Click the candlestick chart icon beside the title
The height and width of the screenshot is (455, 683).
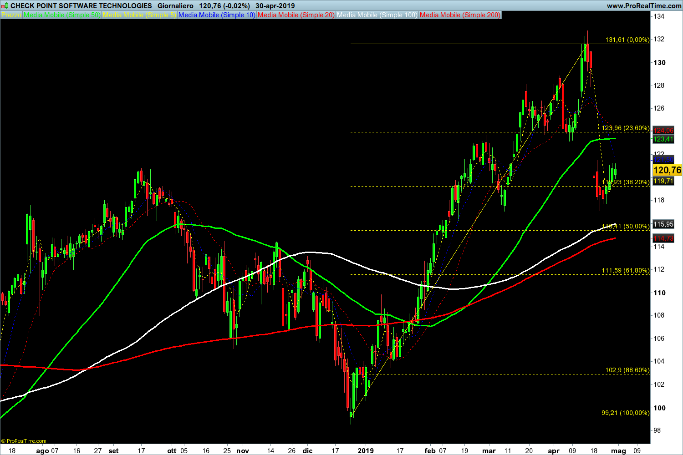(x=5, y=6)
